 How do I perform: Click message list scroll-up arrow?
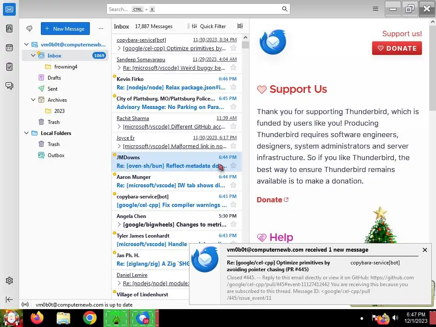pos(246,37)
